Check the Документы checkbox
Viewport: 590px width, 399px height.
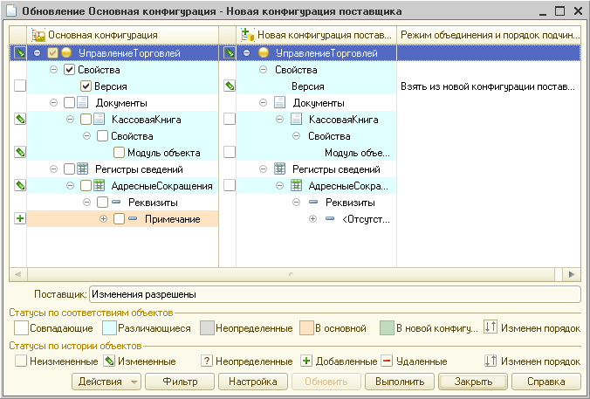click(69, 103)
